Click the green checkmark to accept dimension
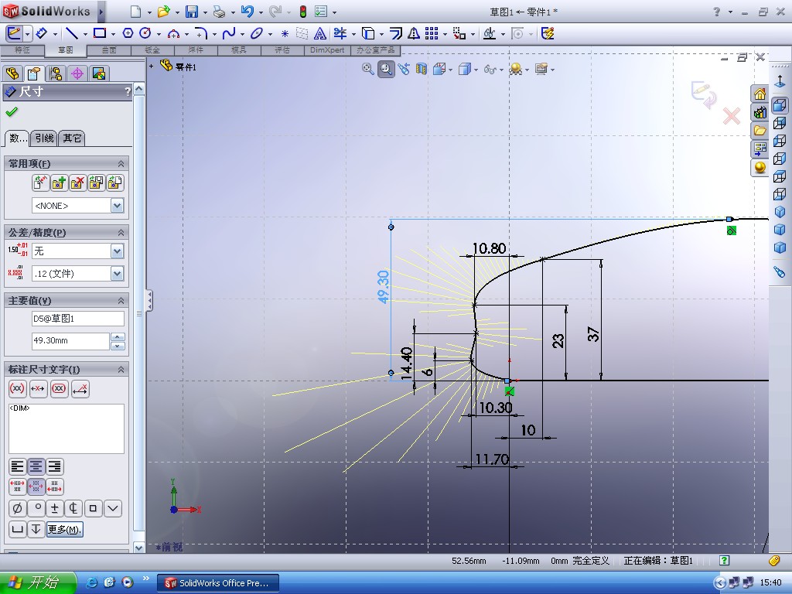Viewport: 792px width, 594px height. click(12, 112)
